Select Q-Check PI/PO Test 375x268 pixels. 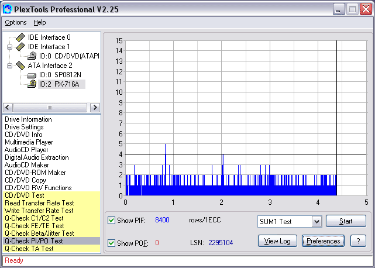(x=51, y=241)
